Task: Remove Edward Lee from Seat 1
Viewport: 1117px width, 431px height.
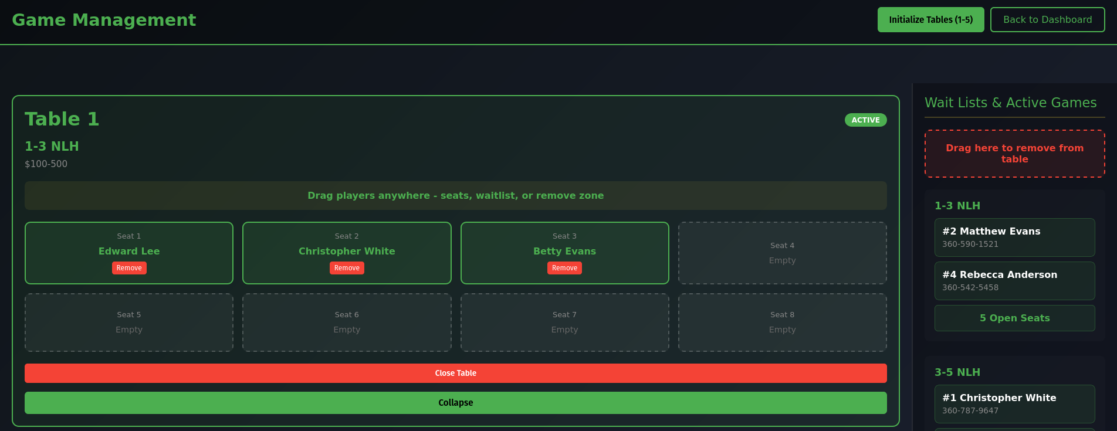Action: click(x=129, y=268)
